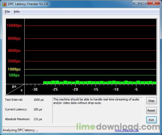Click the Absolute Maximum value 131 µs
Viewport: 162px width, 135px height.
coord(38,119)
